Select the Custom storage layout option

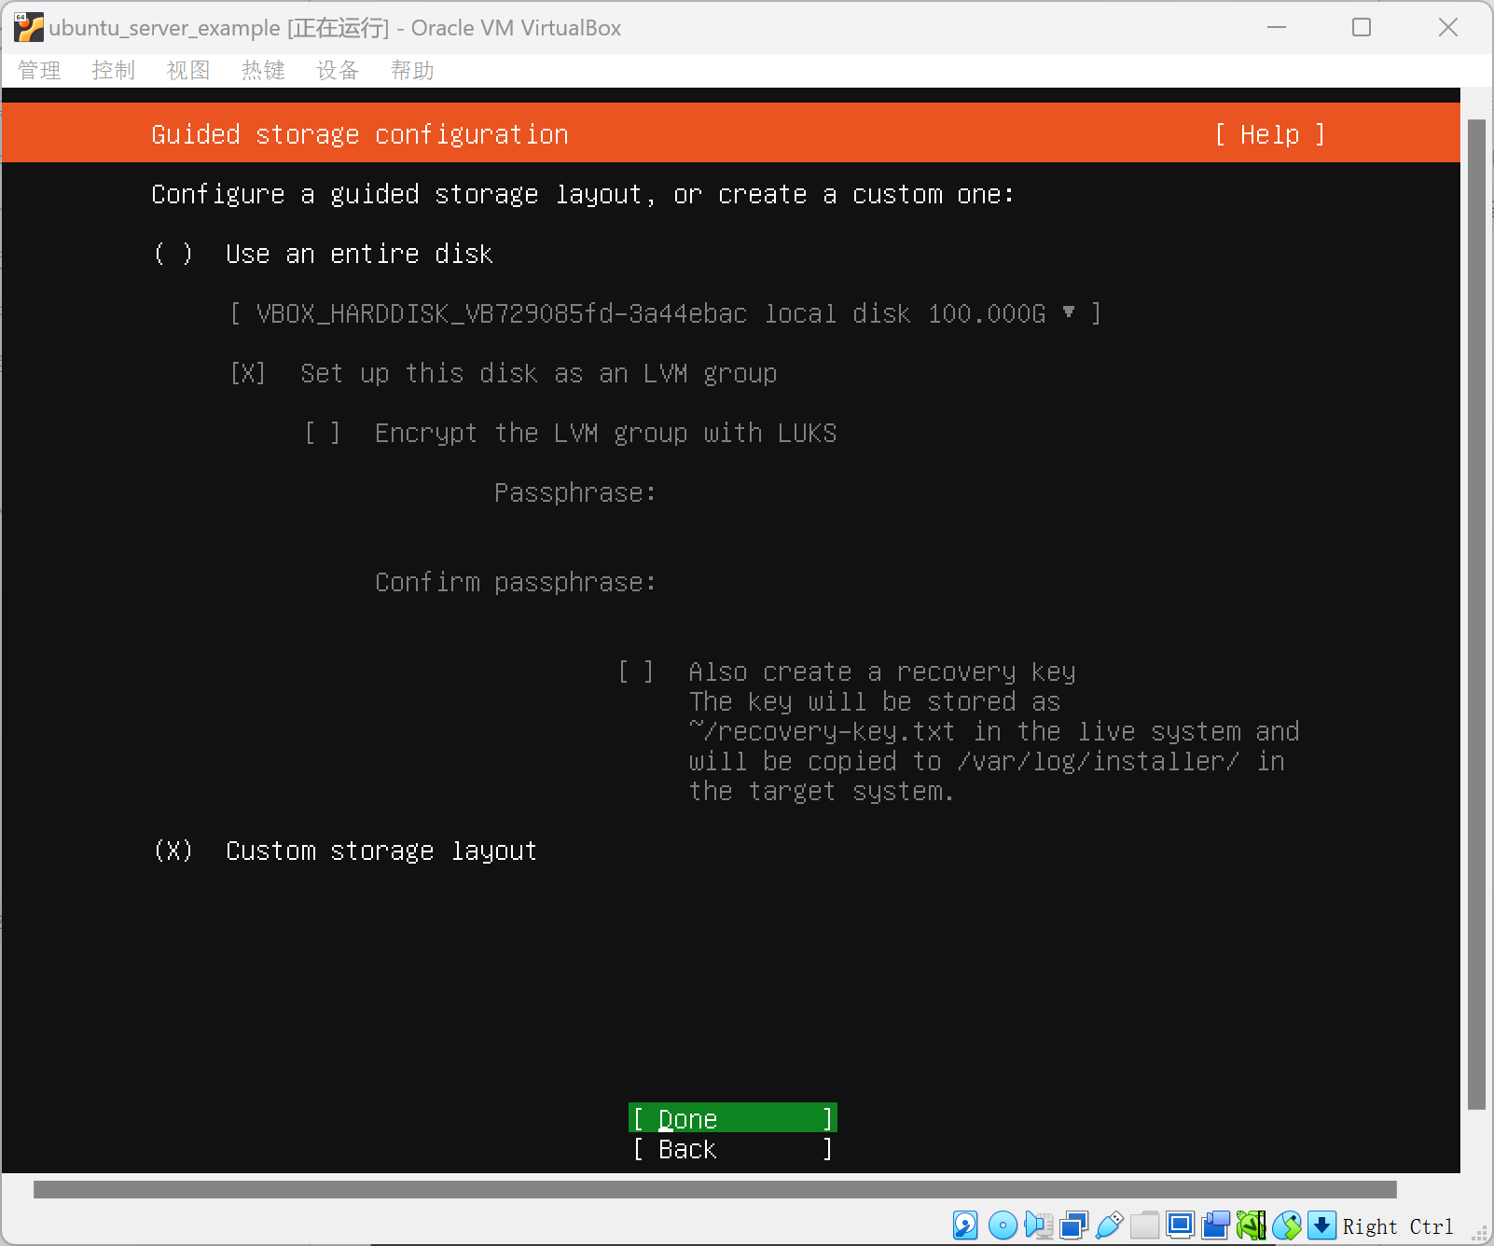click(x=173, y=851)
